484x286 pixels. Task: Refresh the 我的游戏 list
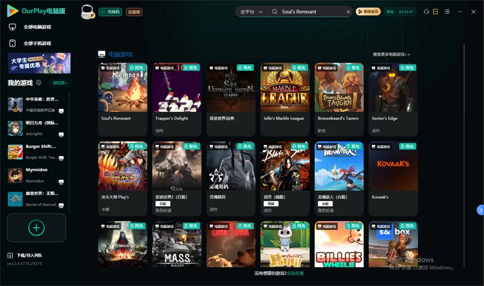click(x=39, y=83)
